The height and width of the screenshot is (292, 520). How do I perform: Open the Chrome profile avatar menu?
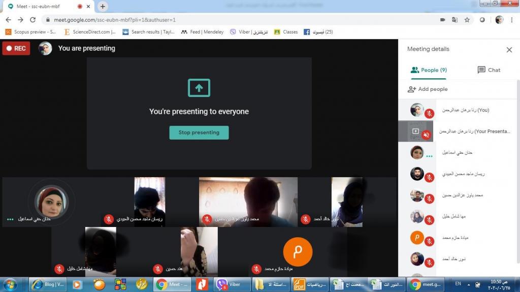(x=499, y=20)
